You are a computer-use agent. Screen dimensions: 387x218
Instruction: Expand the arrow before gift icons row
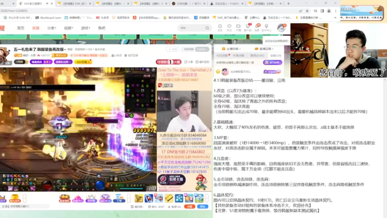[x=129, y=198]
